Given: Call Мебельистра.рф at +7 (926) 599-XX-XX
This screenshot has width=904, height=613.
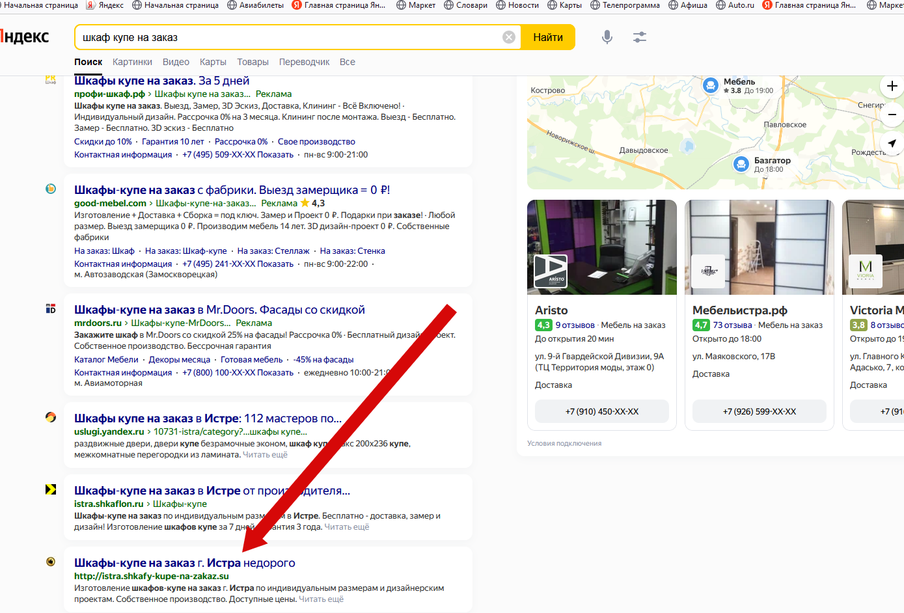Looking at the screenshot, I should pos(760,411).
